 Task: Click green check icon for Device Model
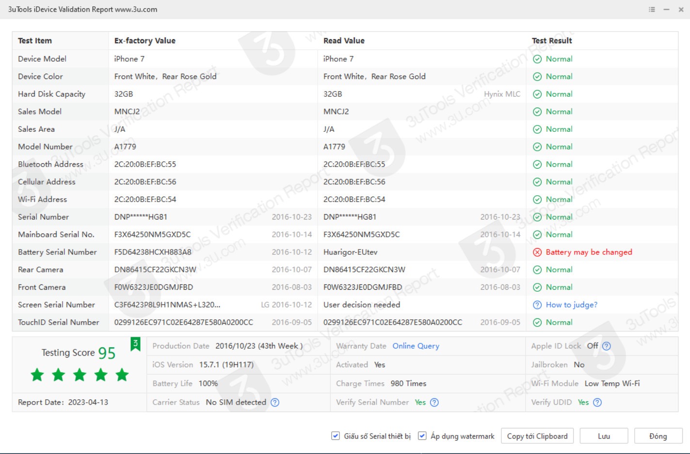[x=537, y=59]
